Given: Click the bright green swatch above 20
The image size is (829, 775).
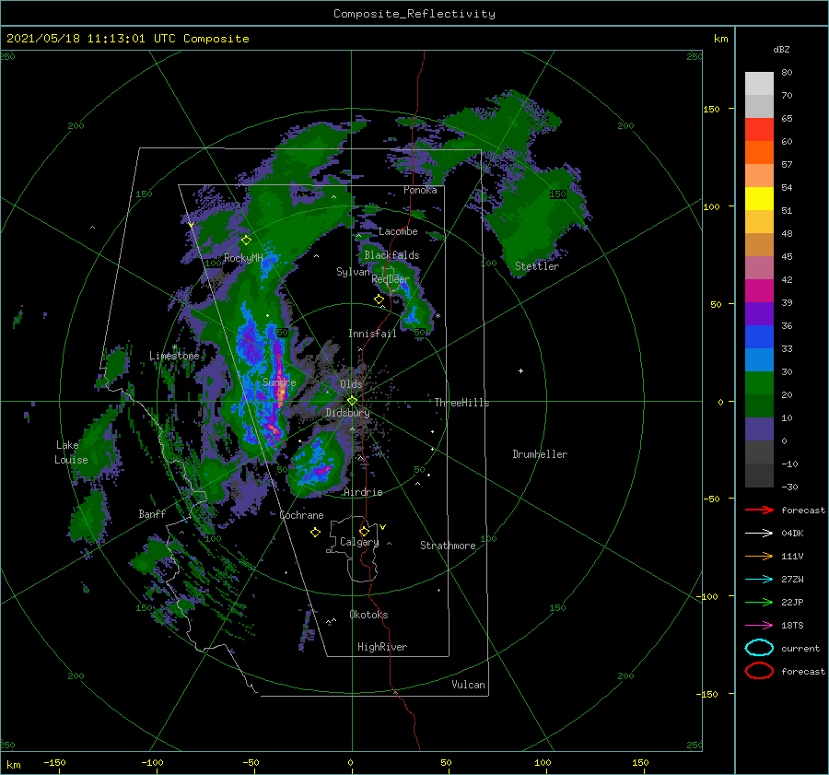Looking at the screenshot, I should coord(759,383).
